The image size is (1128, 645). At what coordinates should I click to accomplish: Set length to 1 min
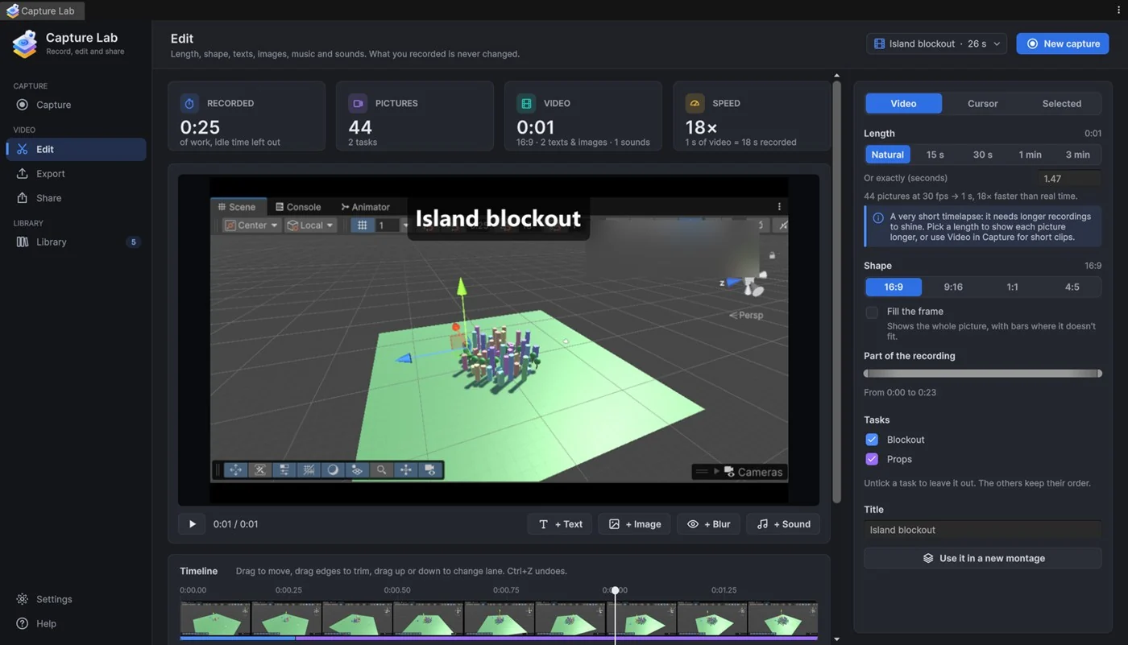point(1030,155)
